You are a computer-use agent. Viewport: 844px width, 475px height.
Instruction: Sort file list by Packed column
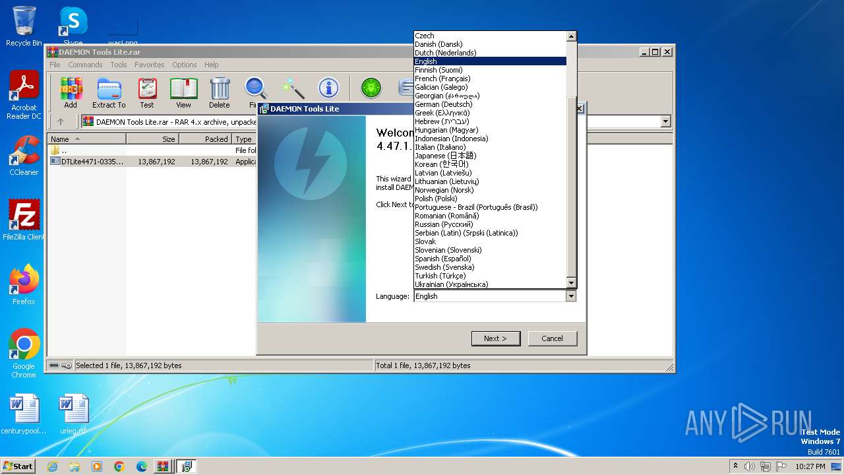tap(205, 139)
